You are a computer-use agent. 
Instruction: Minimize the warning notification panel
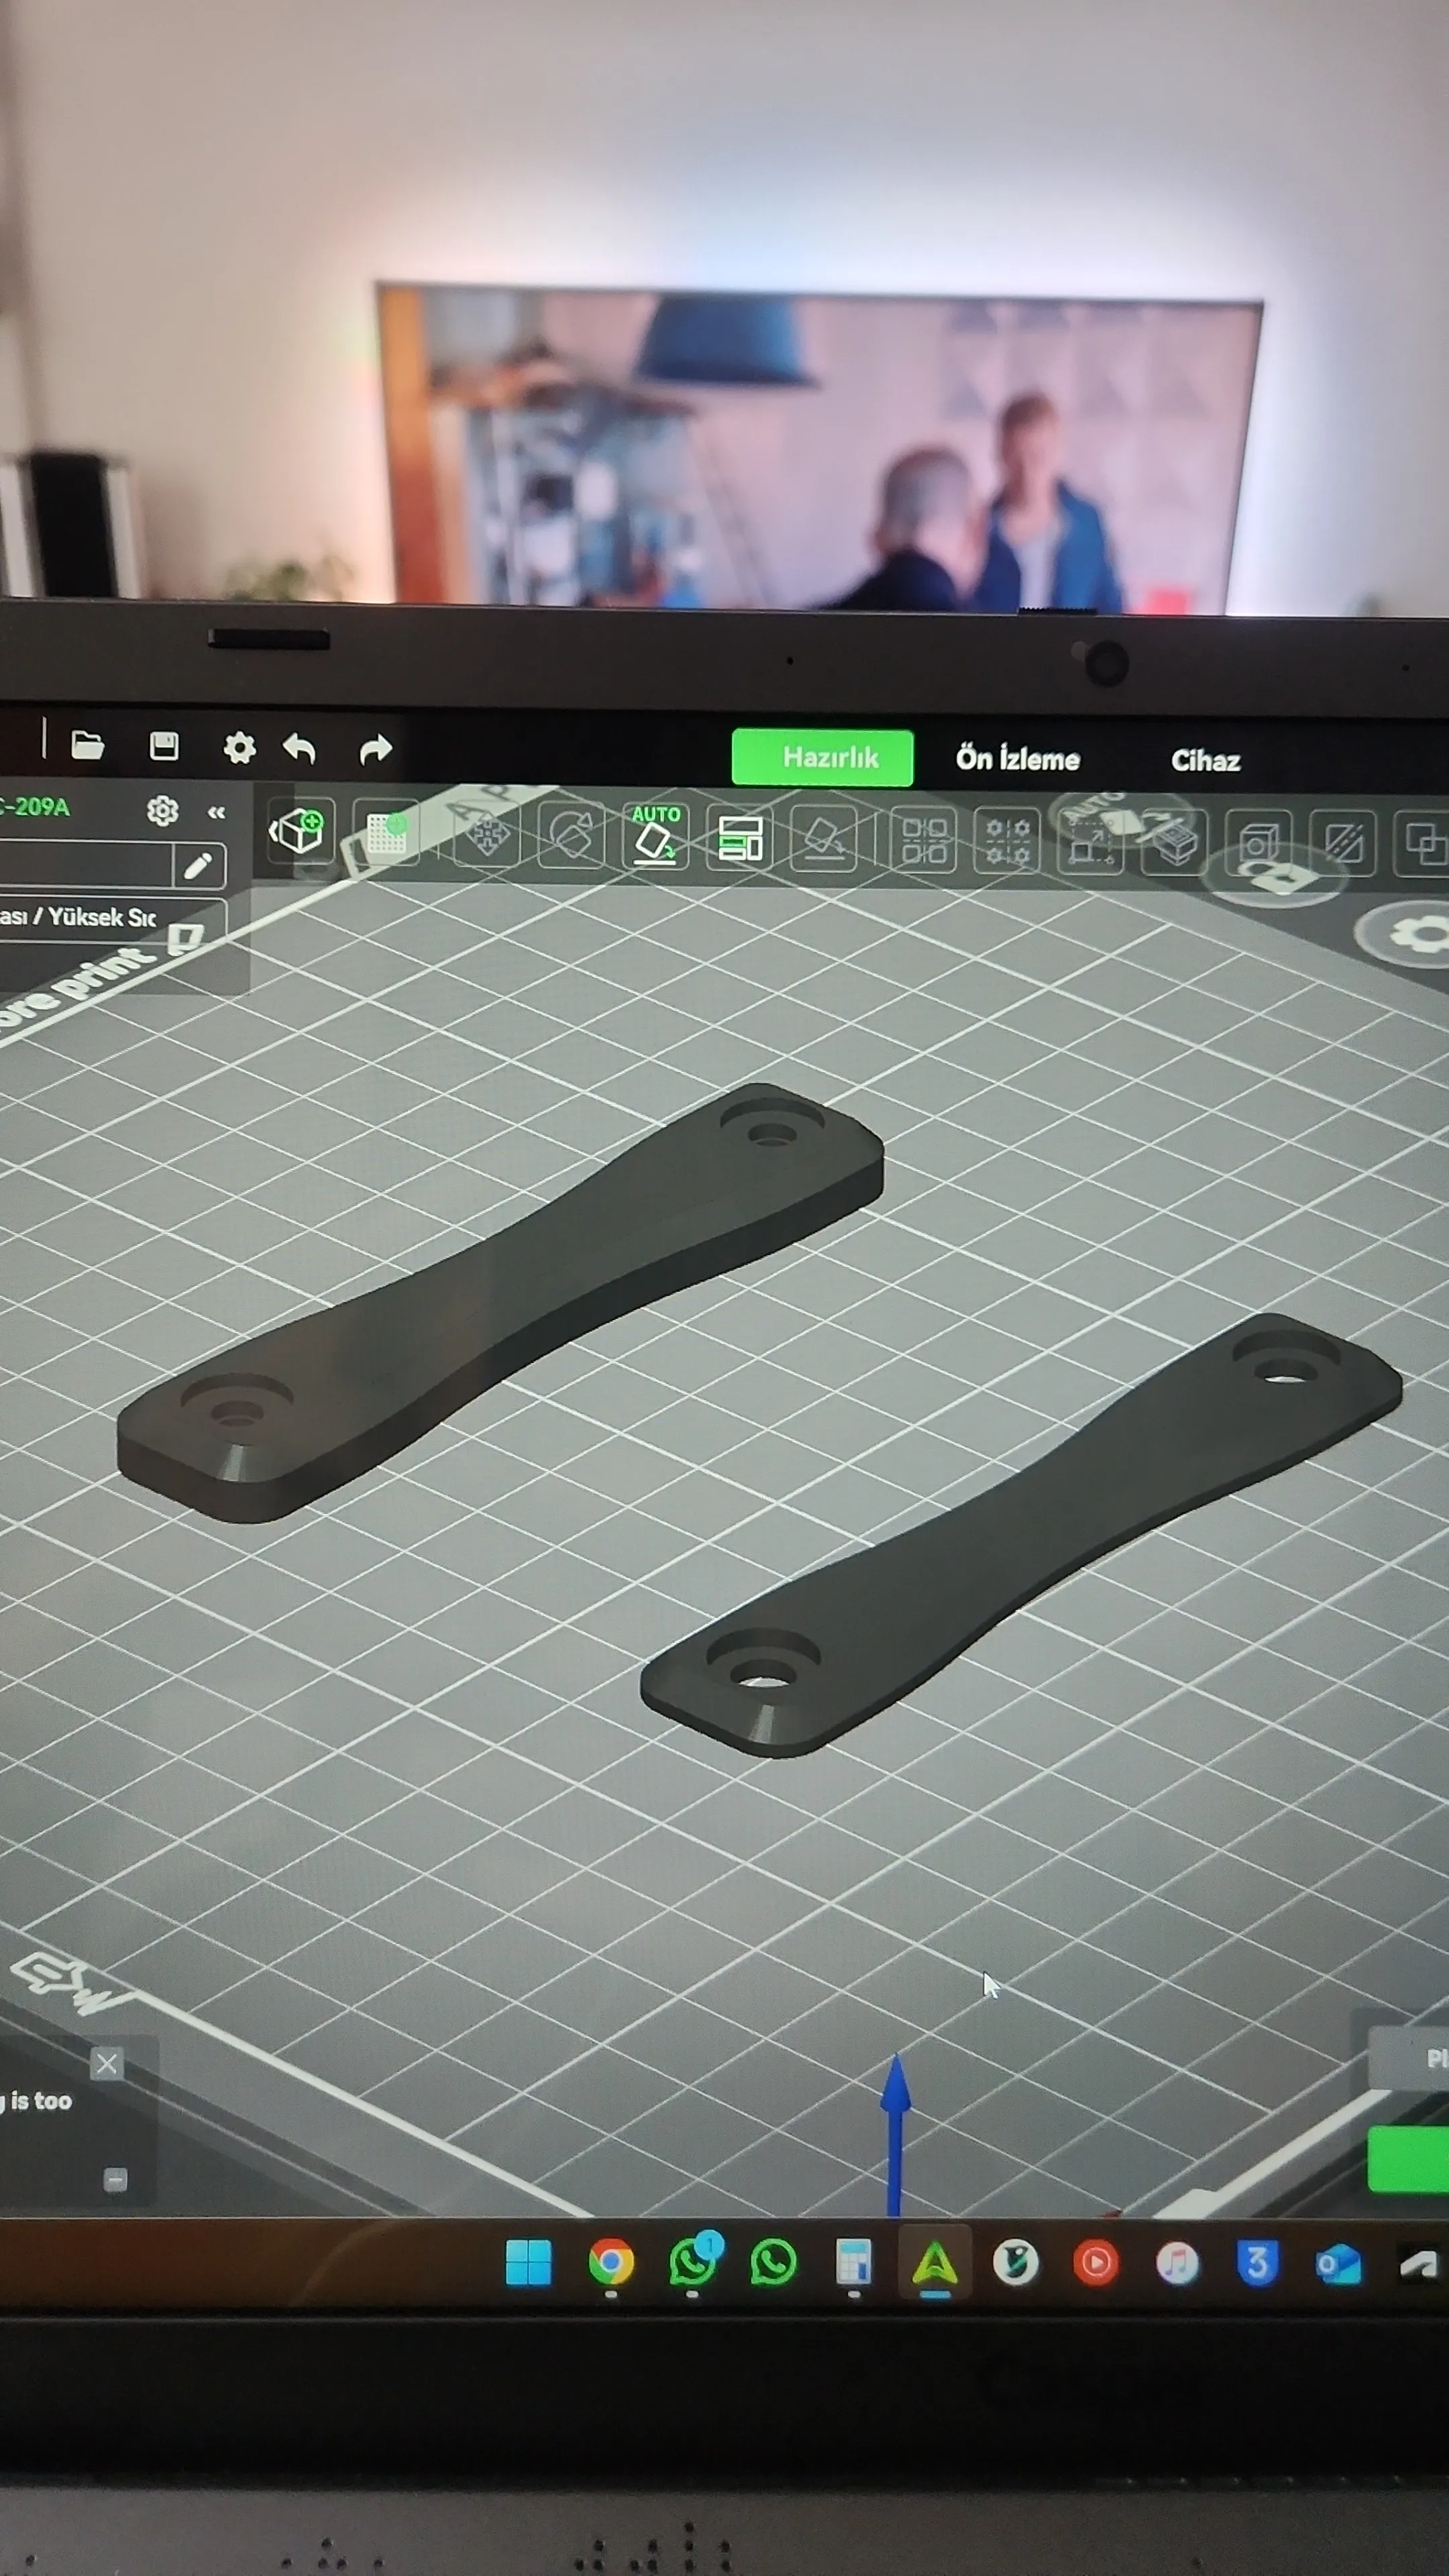(x=115, y=2179)
